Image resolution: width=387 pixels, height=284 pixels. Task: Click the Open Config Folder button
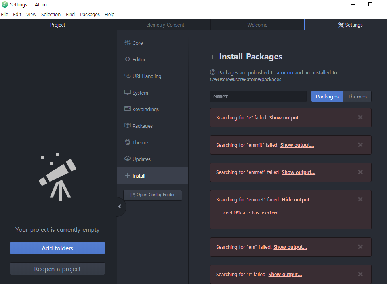[x=153, y=195]
